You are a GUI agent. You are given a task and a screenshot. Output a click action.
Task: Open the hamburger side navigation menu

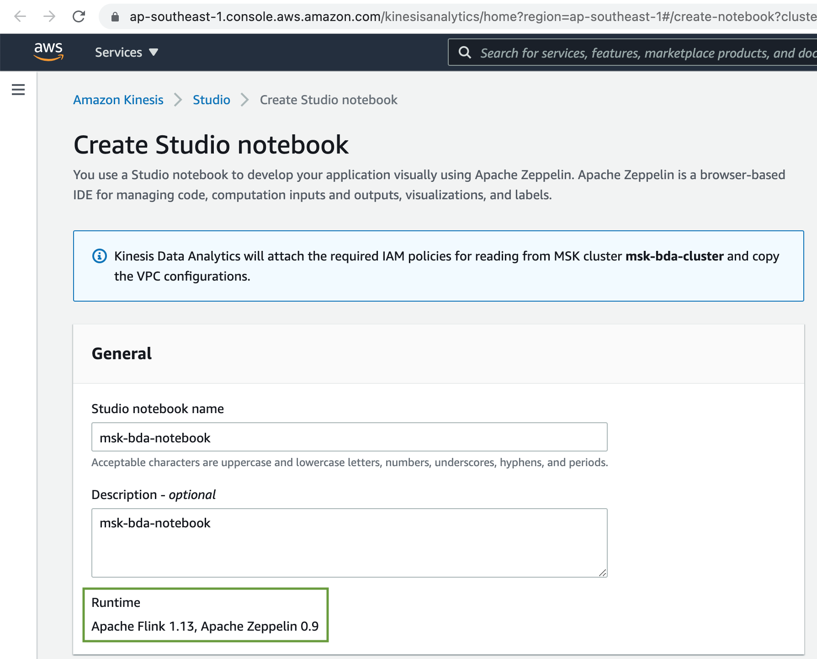18,90
